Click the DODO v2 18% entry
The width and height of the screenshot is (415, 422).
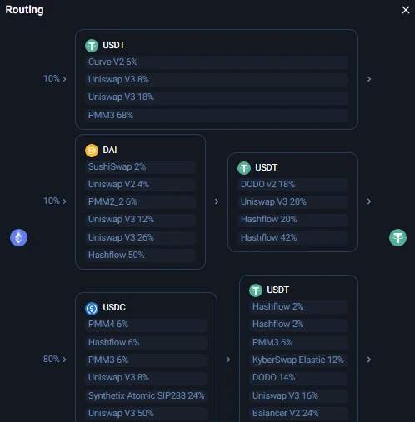[292, 185]
